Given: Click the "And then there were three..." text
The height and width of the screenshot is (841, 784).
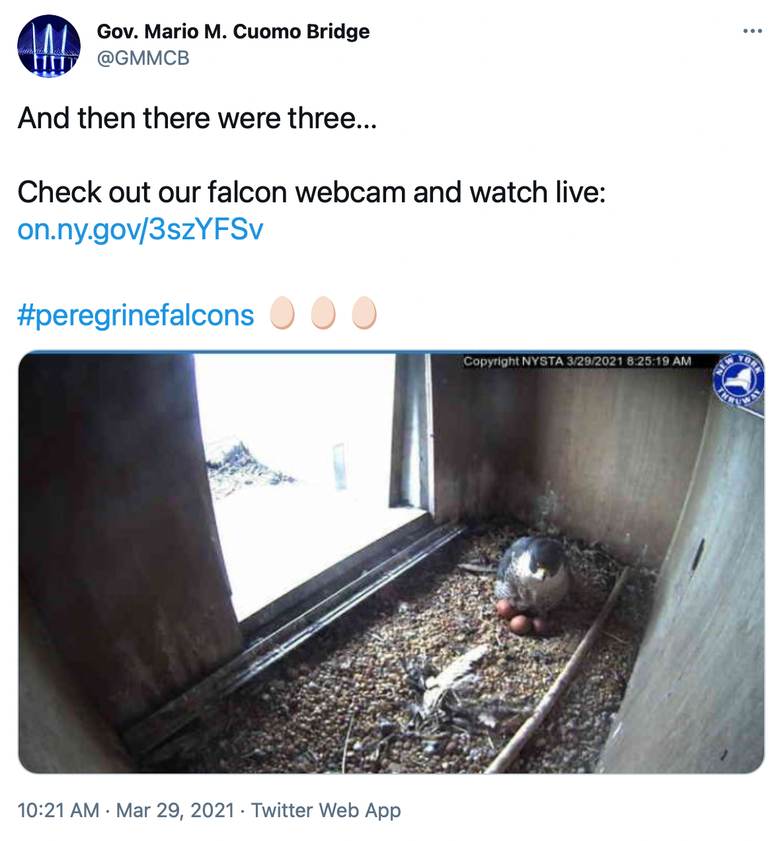Looking at the screenshot, I should (197, 118).
